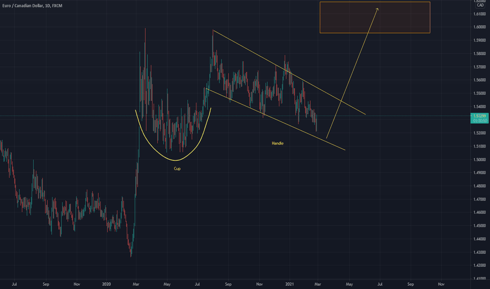Click the 1.55000 price axis label
Viewport: 490px width, 289px height.
479,94
